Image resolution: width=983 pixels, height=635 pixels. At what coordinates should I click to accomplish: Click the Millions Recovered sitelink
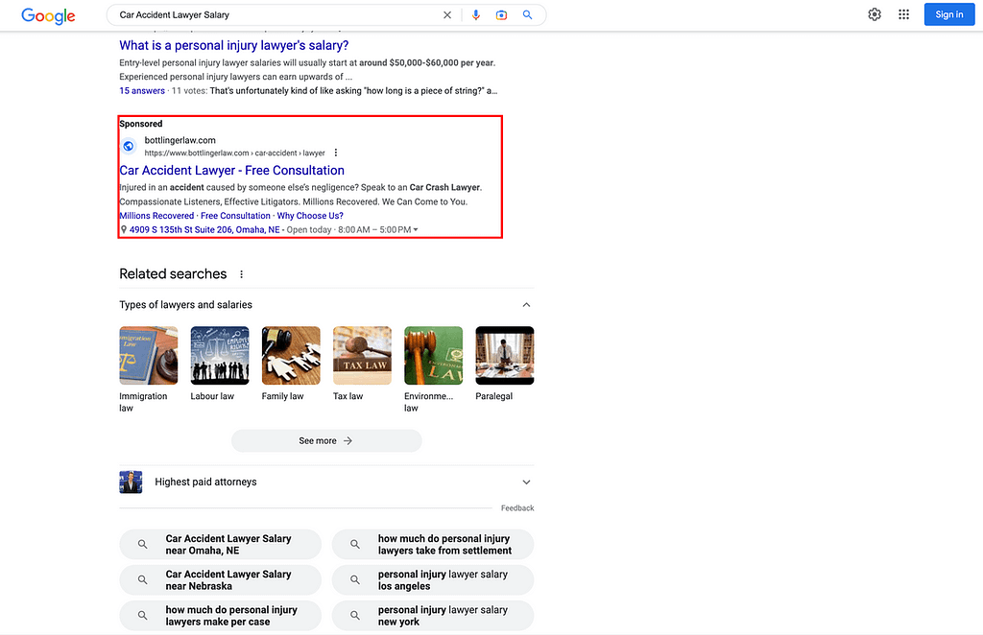(156, 216)
